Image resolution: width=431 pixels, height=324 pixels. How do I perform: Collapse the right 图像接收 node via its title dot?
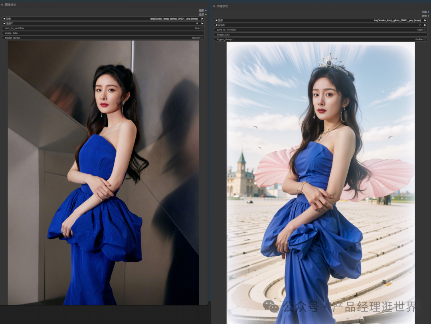[214, 6]
